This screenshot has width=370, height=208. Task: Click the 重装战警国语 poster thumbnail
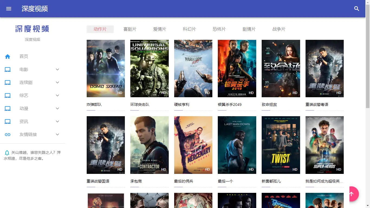(106, 145)
